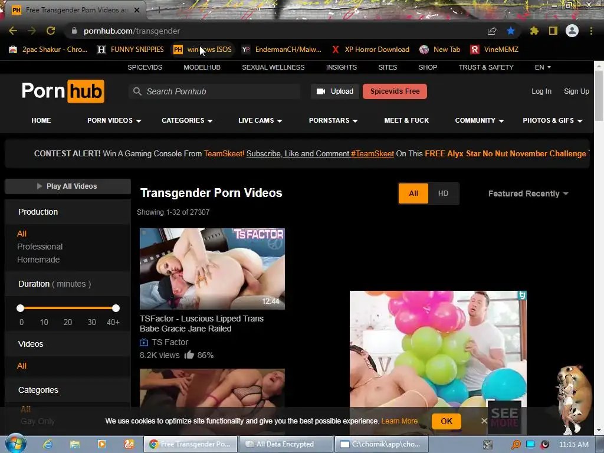Open the INSIGHTS top menu link
This screenshot has height=453, width=604.
(342, 67)
